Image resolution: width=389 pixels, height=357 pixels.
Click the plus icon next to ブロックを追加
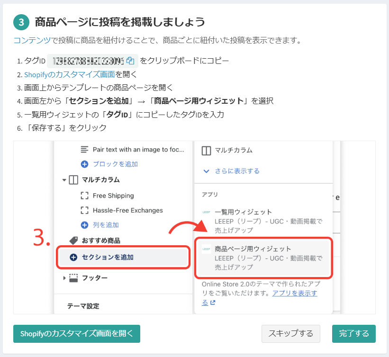point(85,164)
